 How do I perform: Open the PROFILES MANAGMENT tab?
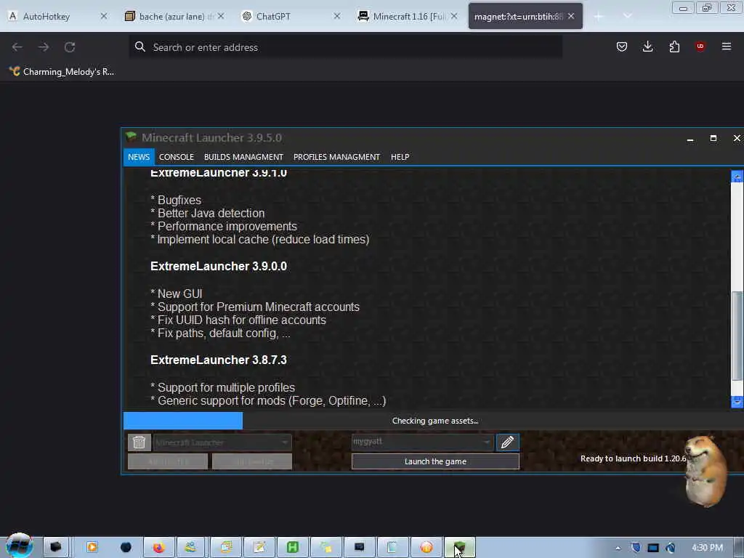pyautogui.click(x=336, y=157)
